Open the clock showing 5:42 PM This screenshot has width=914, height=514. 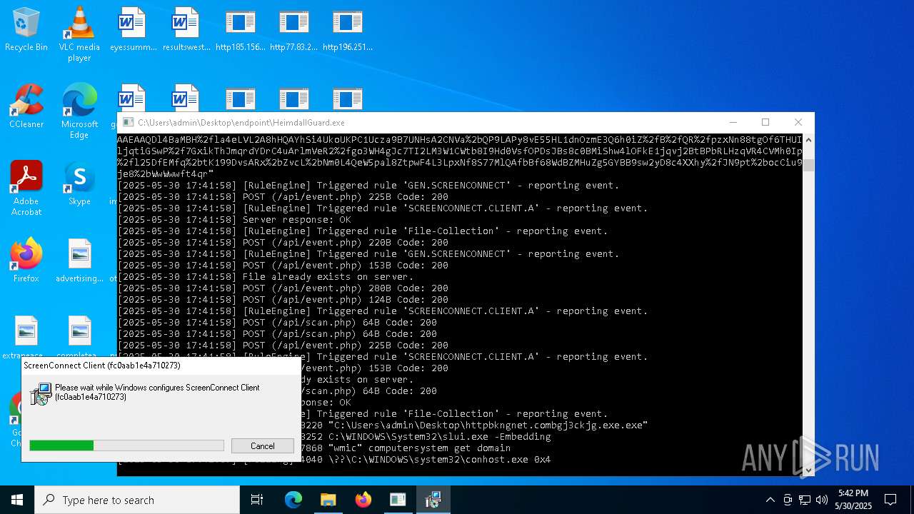(x=853, y=500)
